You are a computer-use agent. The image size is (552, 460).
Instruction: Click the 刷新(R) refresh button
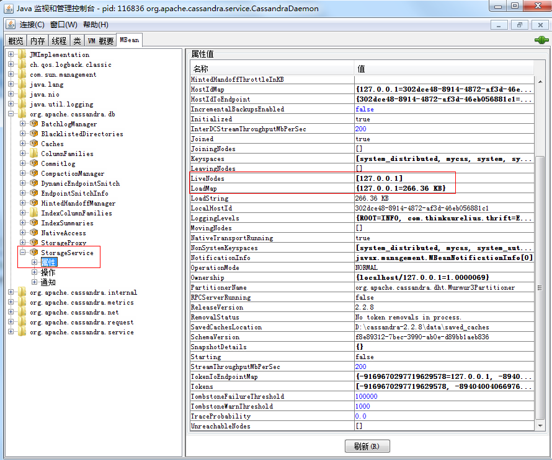click(x=367, y=446)
